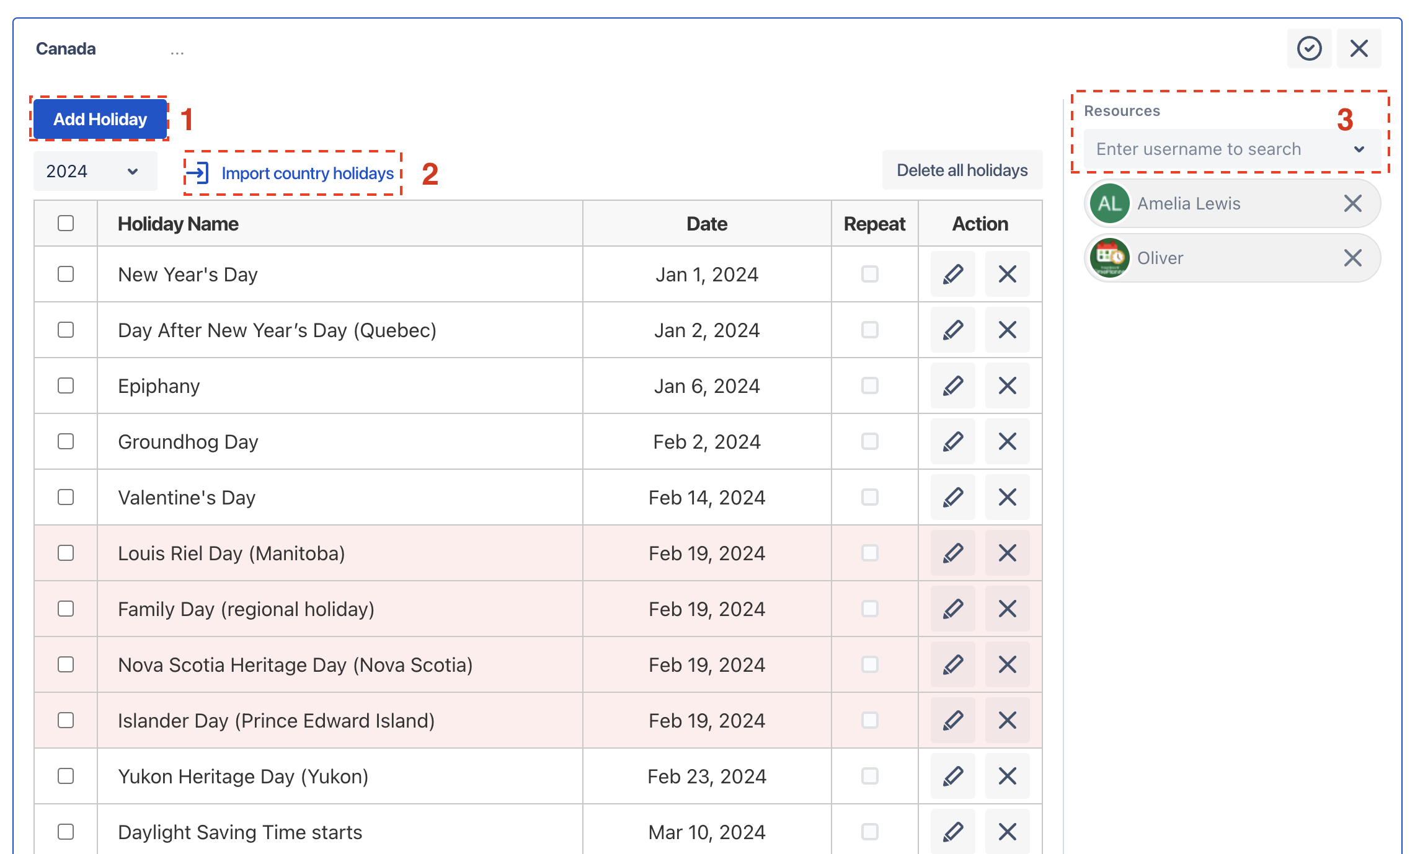Edit the New Year's Day holiday entry
The height and width of the screenshot is (854, 1415).
952,274
